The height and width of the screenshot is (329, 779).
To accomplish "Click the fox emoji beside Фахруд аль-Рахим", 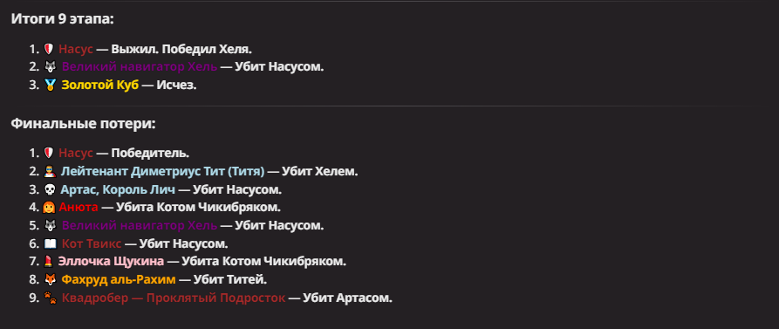I will click(51, 280).
